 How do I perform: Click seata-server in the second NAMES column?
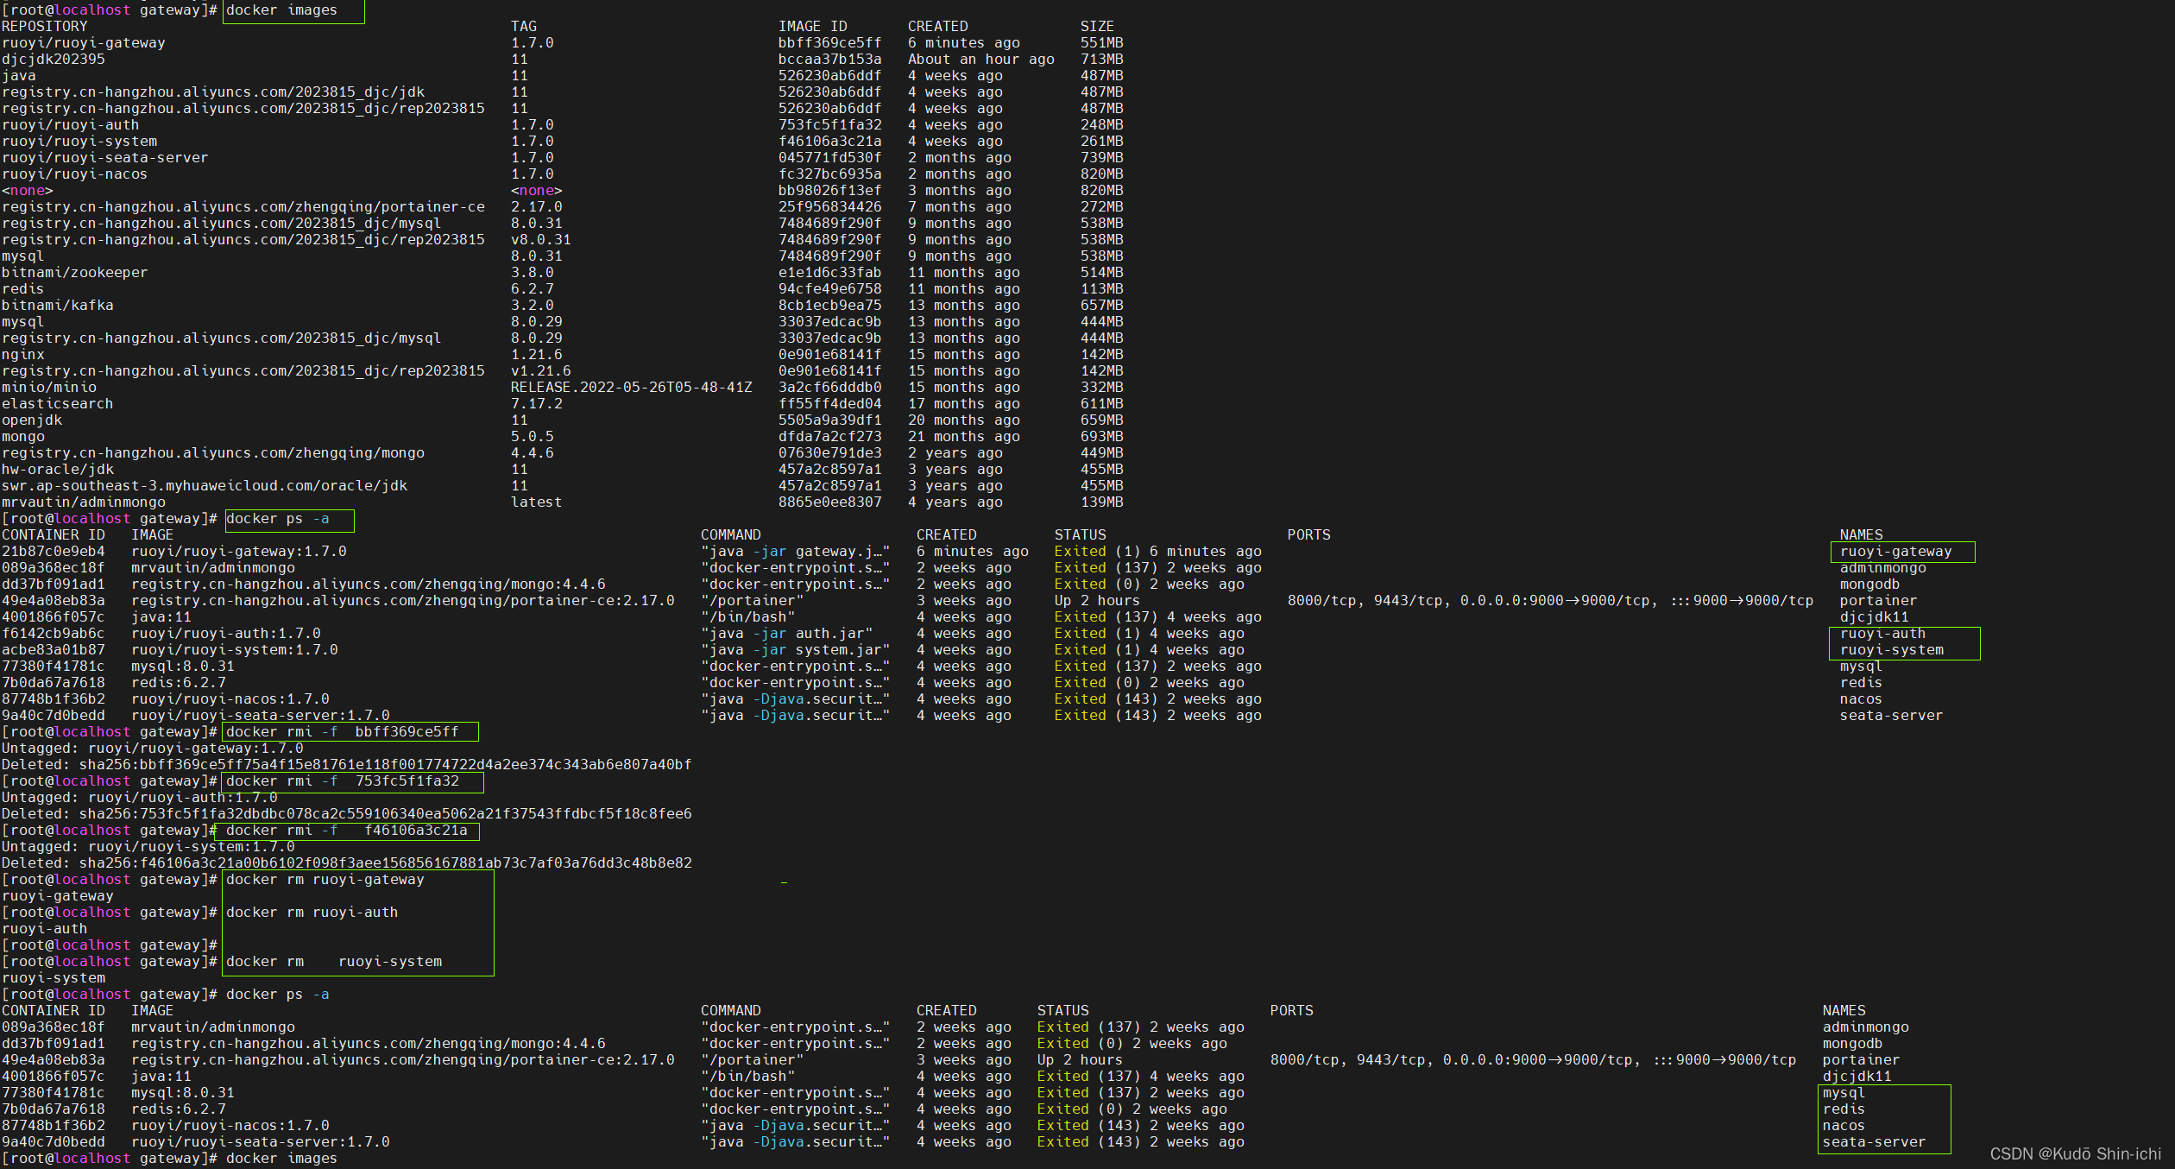(x=1875, y=1142)
